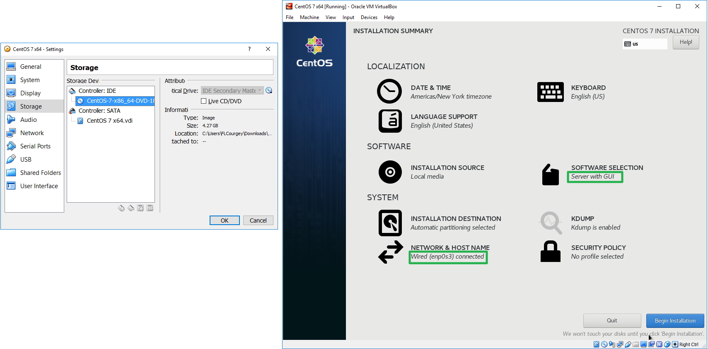The height and width of the screenshot is (349, 708).
Task: Click the Keyboard layout icon
Action: tap(550, 92)
